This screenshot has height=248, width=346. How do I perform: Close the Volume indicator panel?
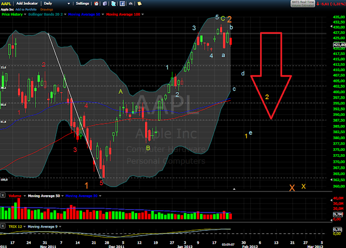3,195
